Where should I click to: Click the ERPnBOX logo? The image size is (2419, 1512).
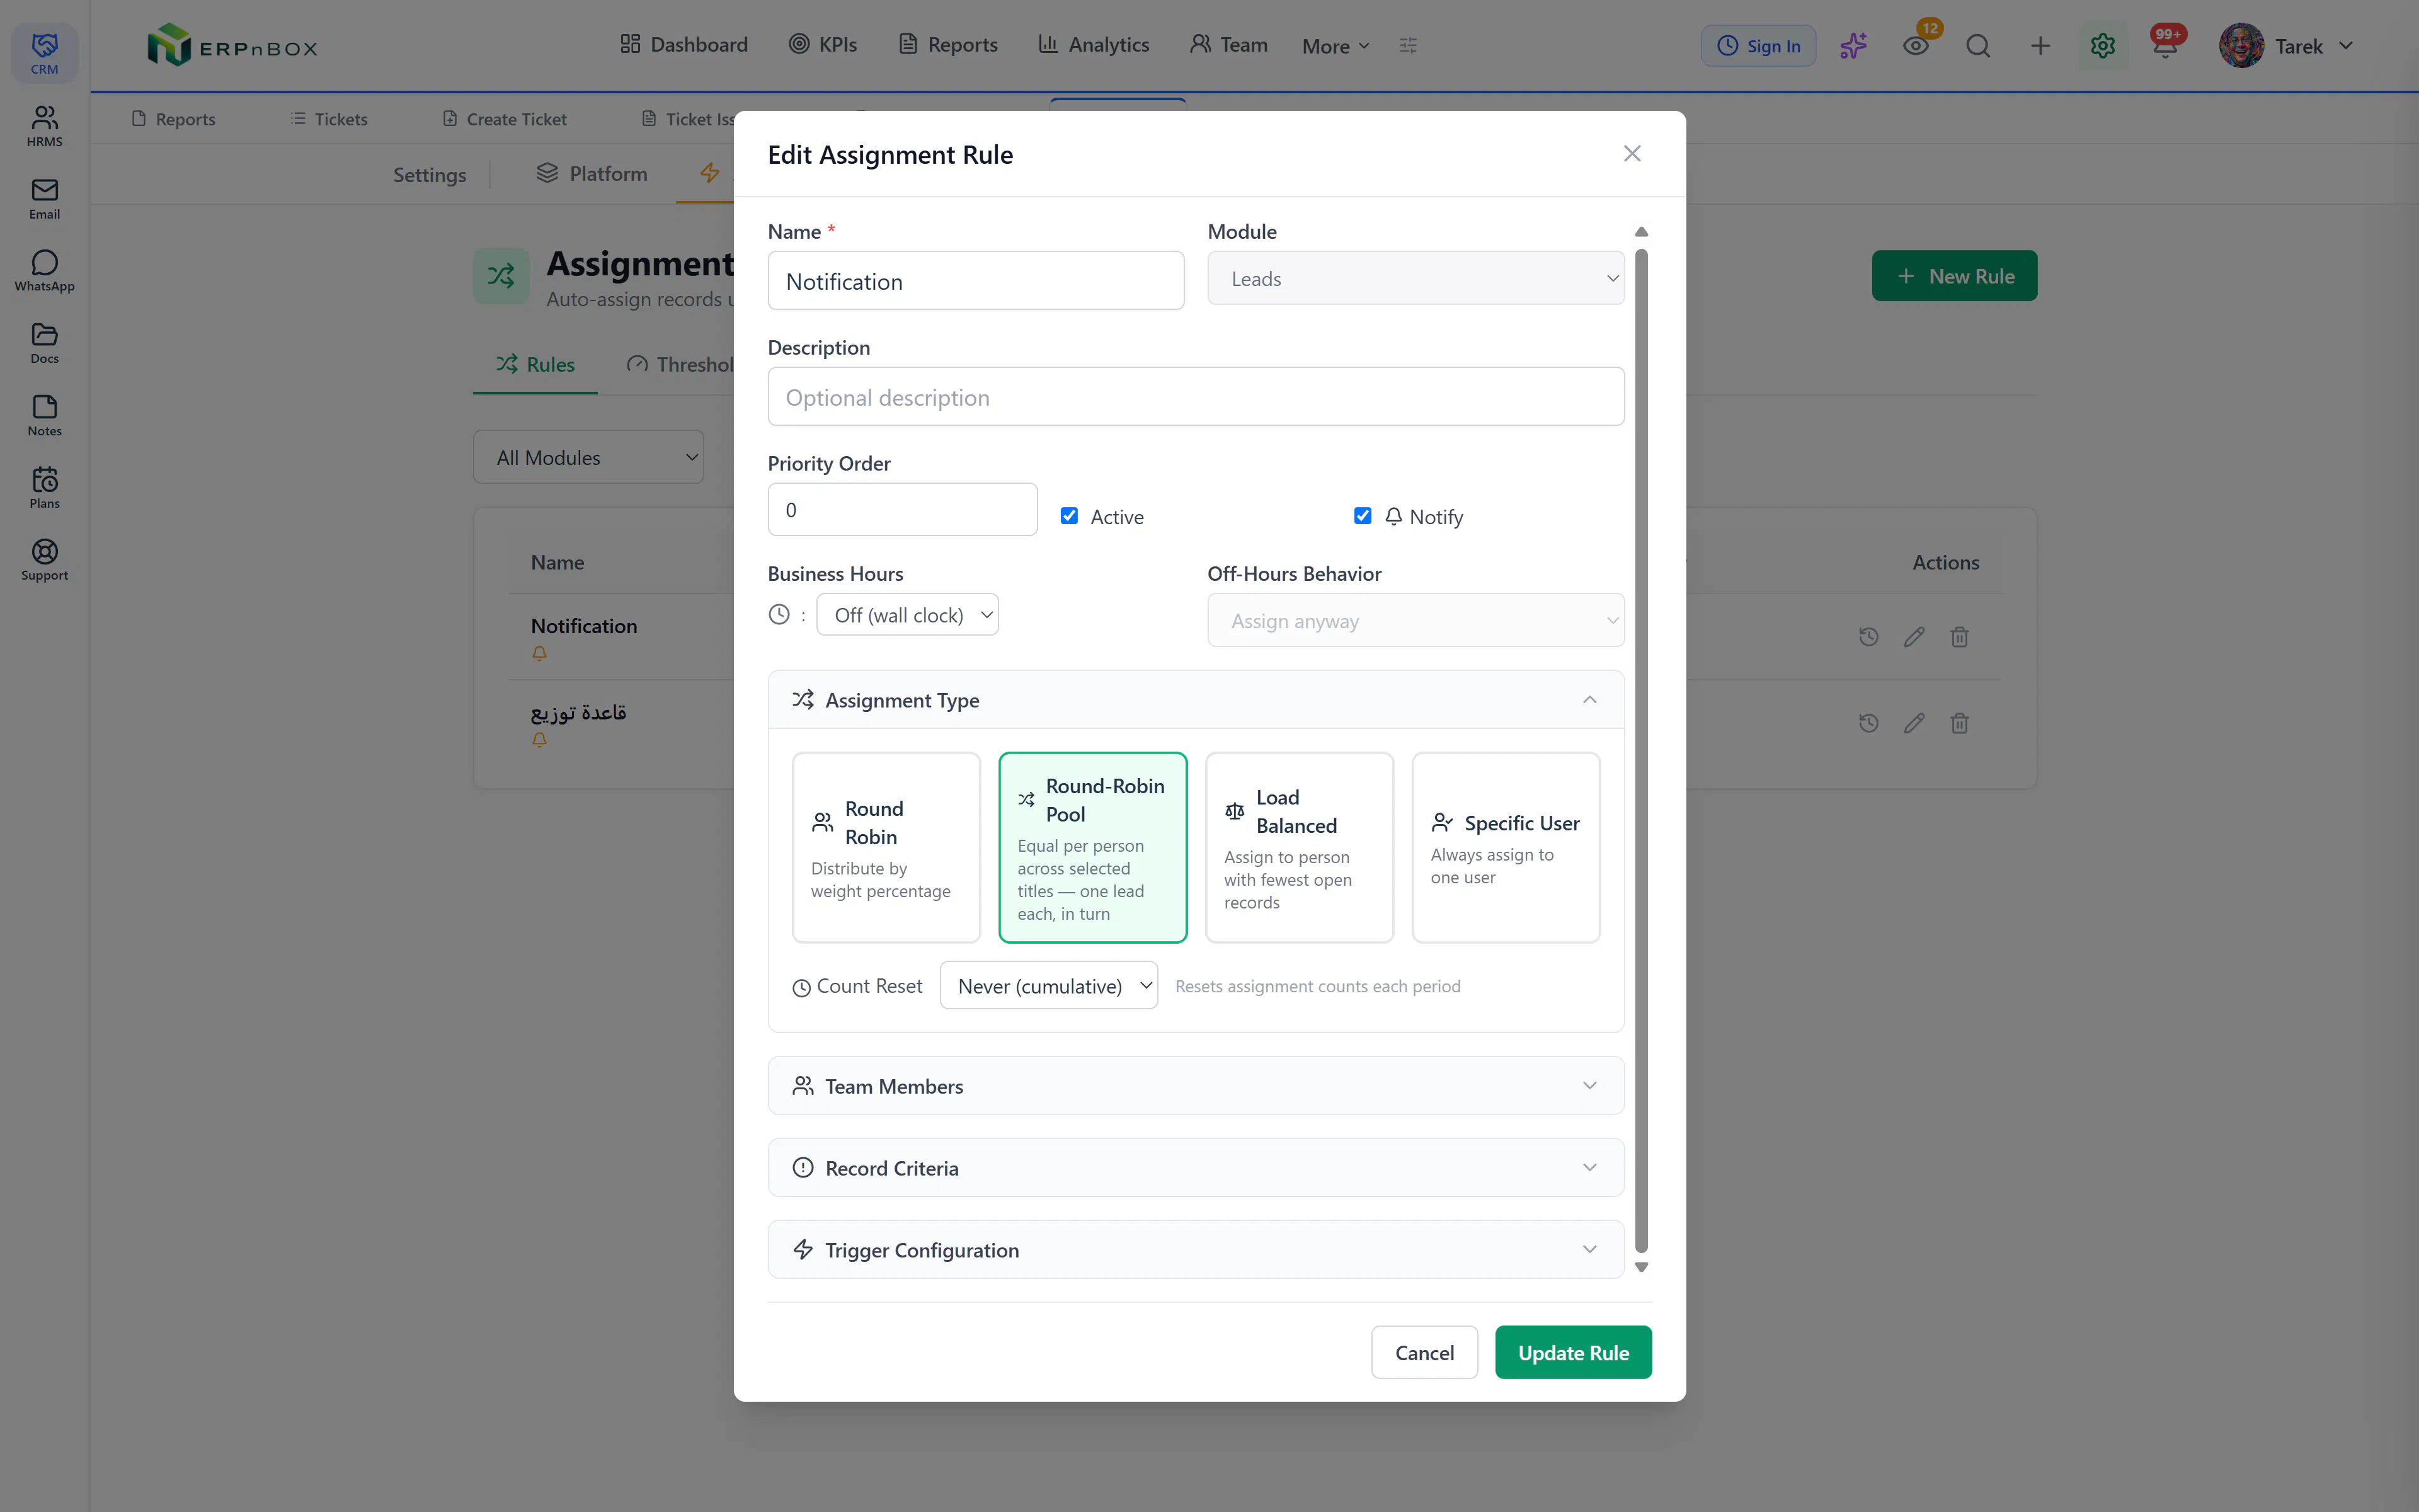pos(232,46)
